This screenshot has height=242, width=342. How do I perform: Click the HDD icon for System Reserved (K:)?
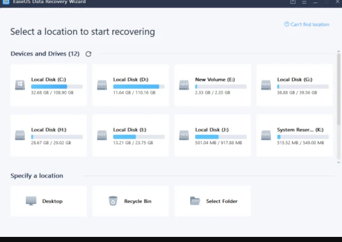tap(266, 135)
